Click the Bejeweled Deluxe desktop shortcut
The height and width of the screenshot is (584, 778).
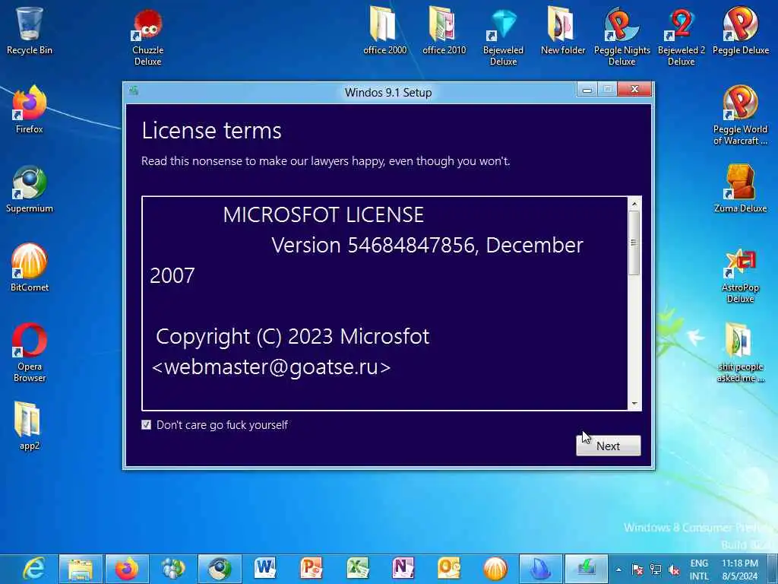503,36
